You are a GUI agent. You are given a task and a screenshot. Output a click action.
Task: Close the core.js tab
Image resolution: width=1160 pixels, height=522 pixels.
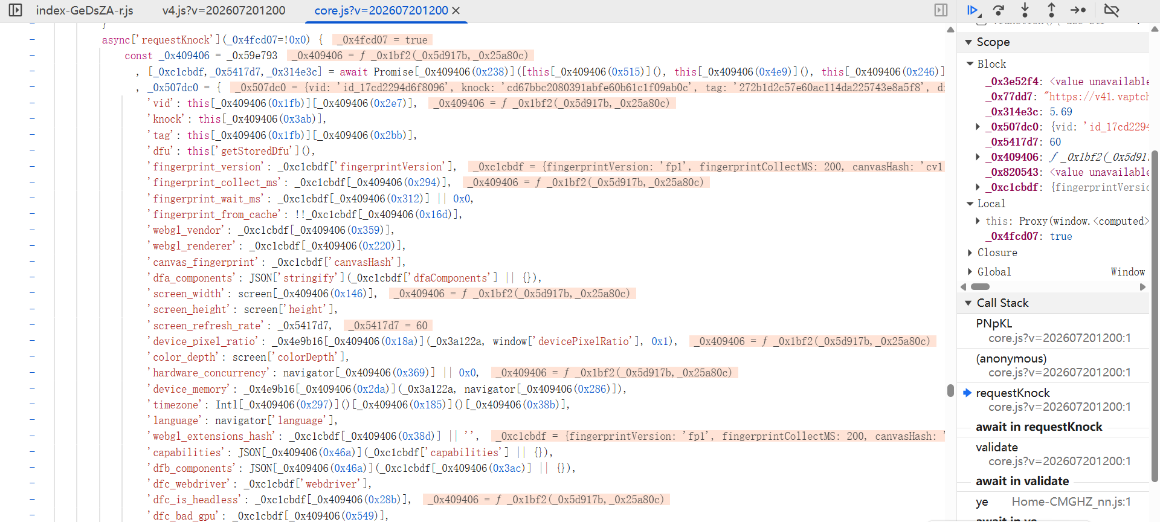(456, 11)
